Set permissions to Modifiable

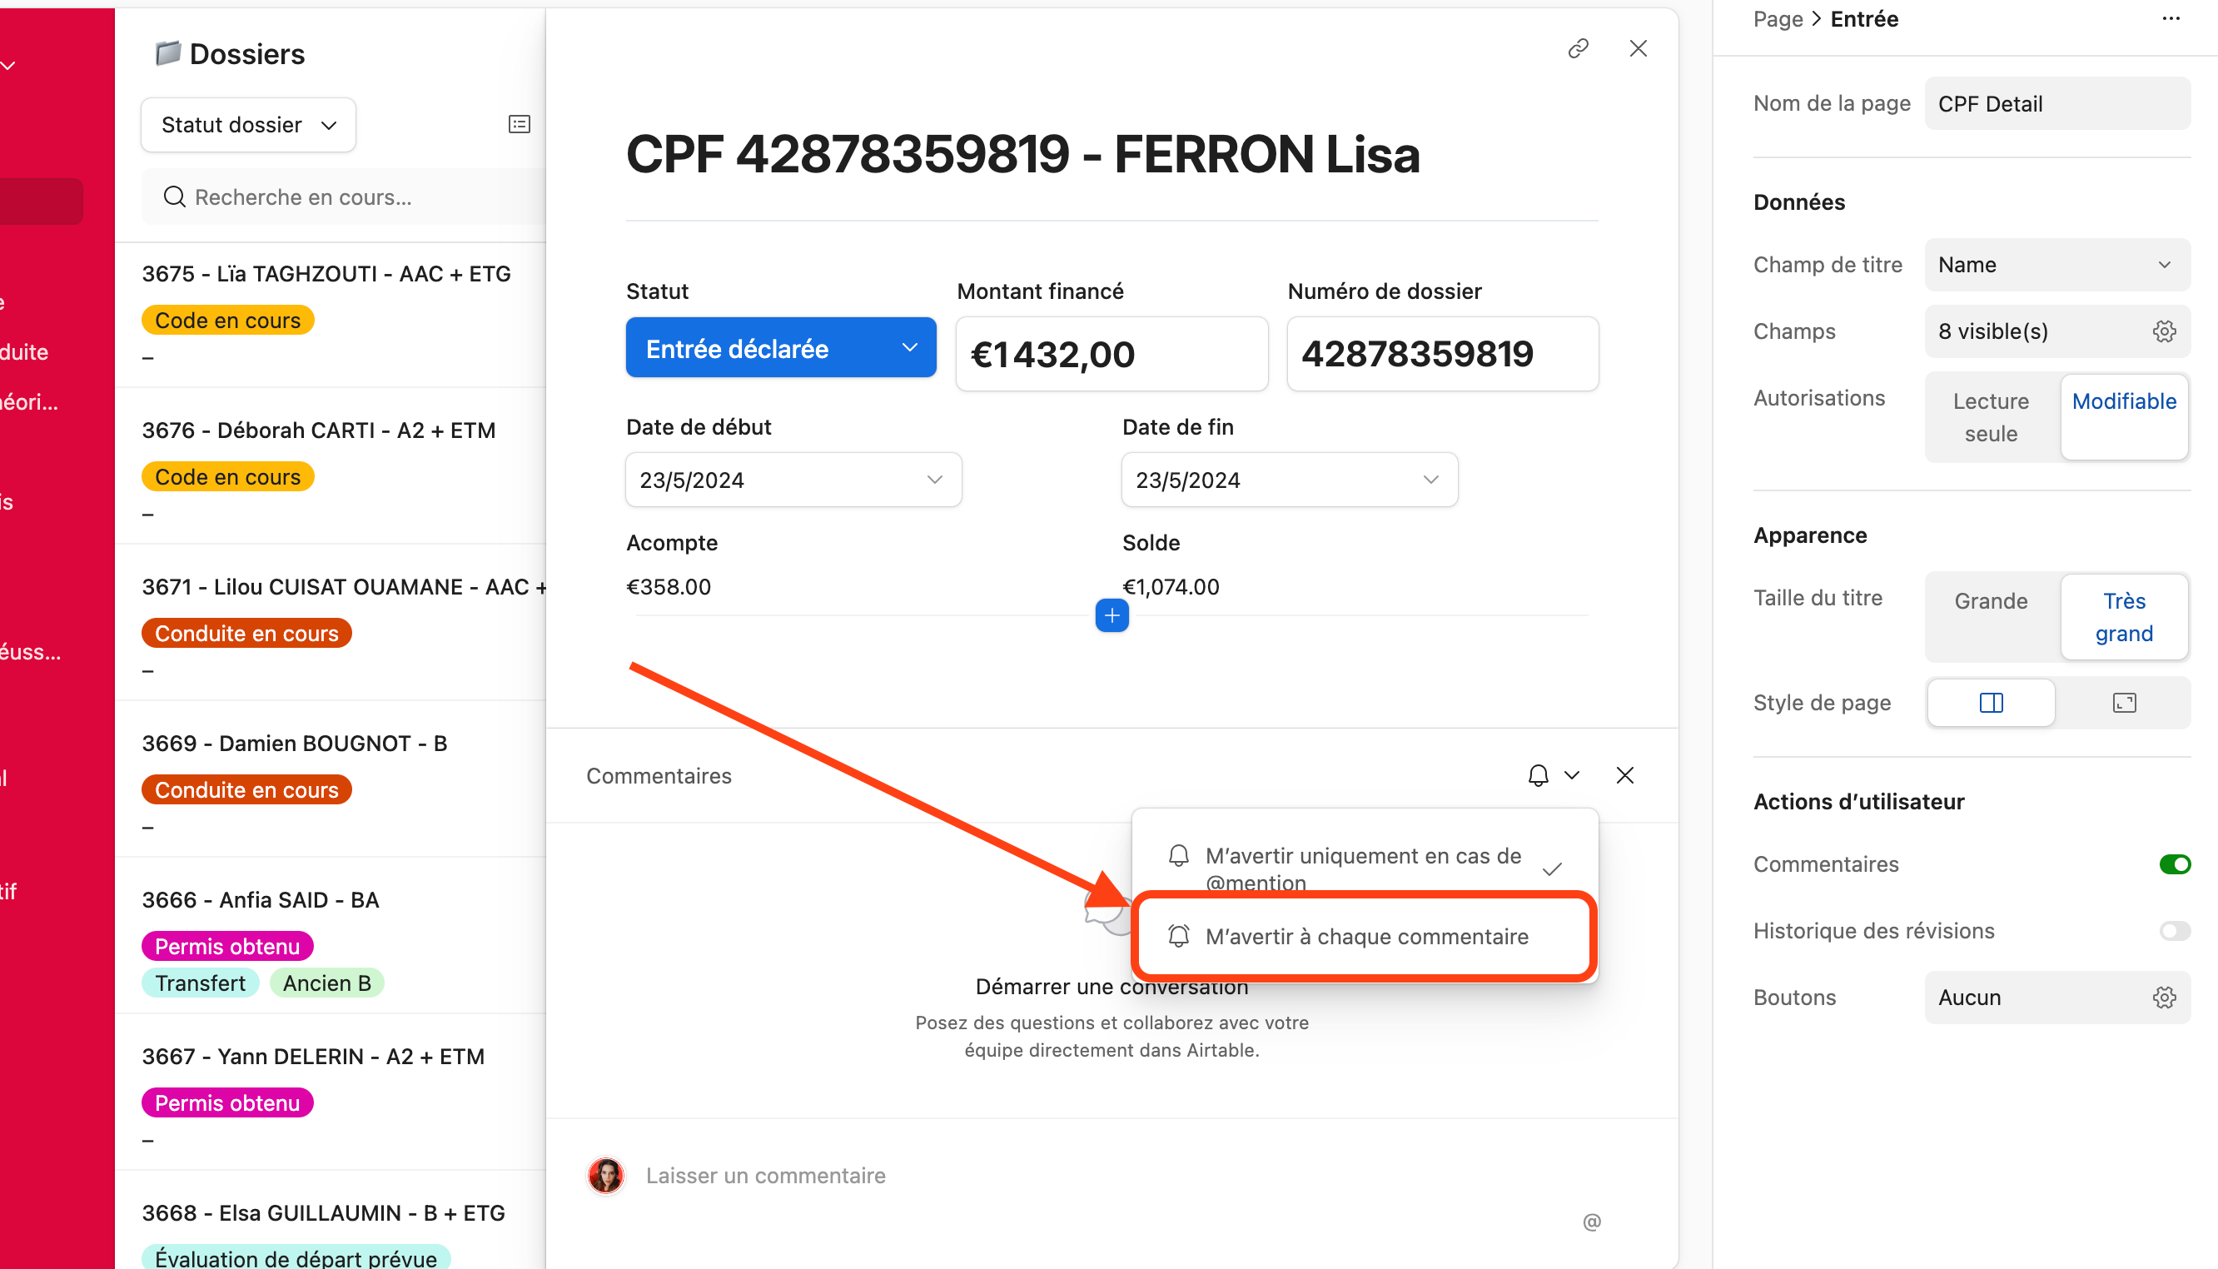(2124, 417)
